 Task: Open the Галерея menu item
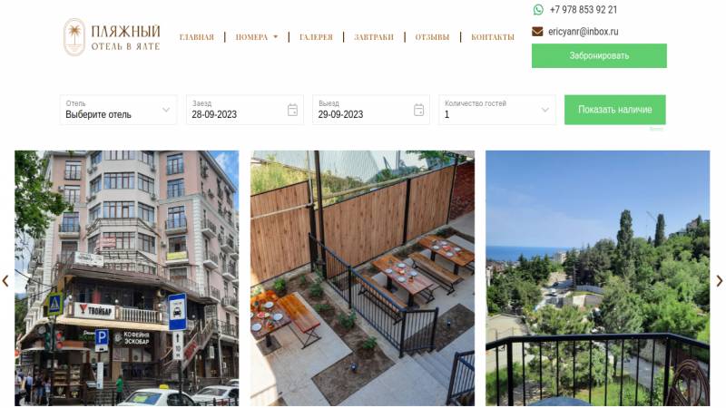pyautogui.click(x=316, y=37)
